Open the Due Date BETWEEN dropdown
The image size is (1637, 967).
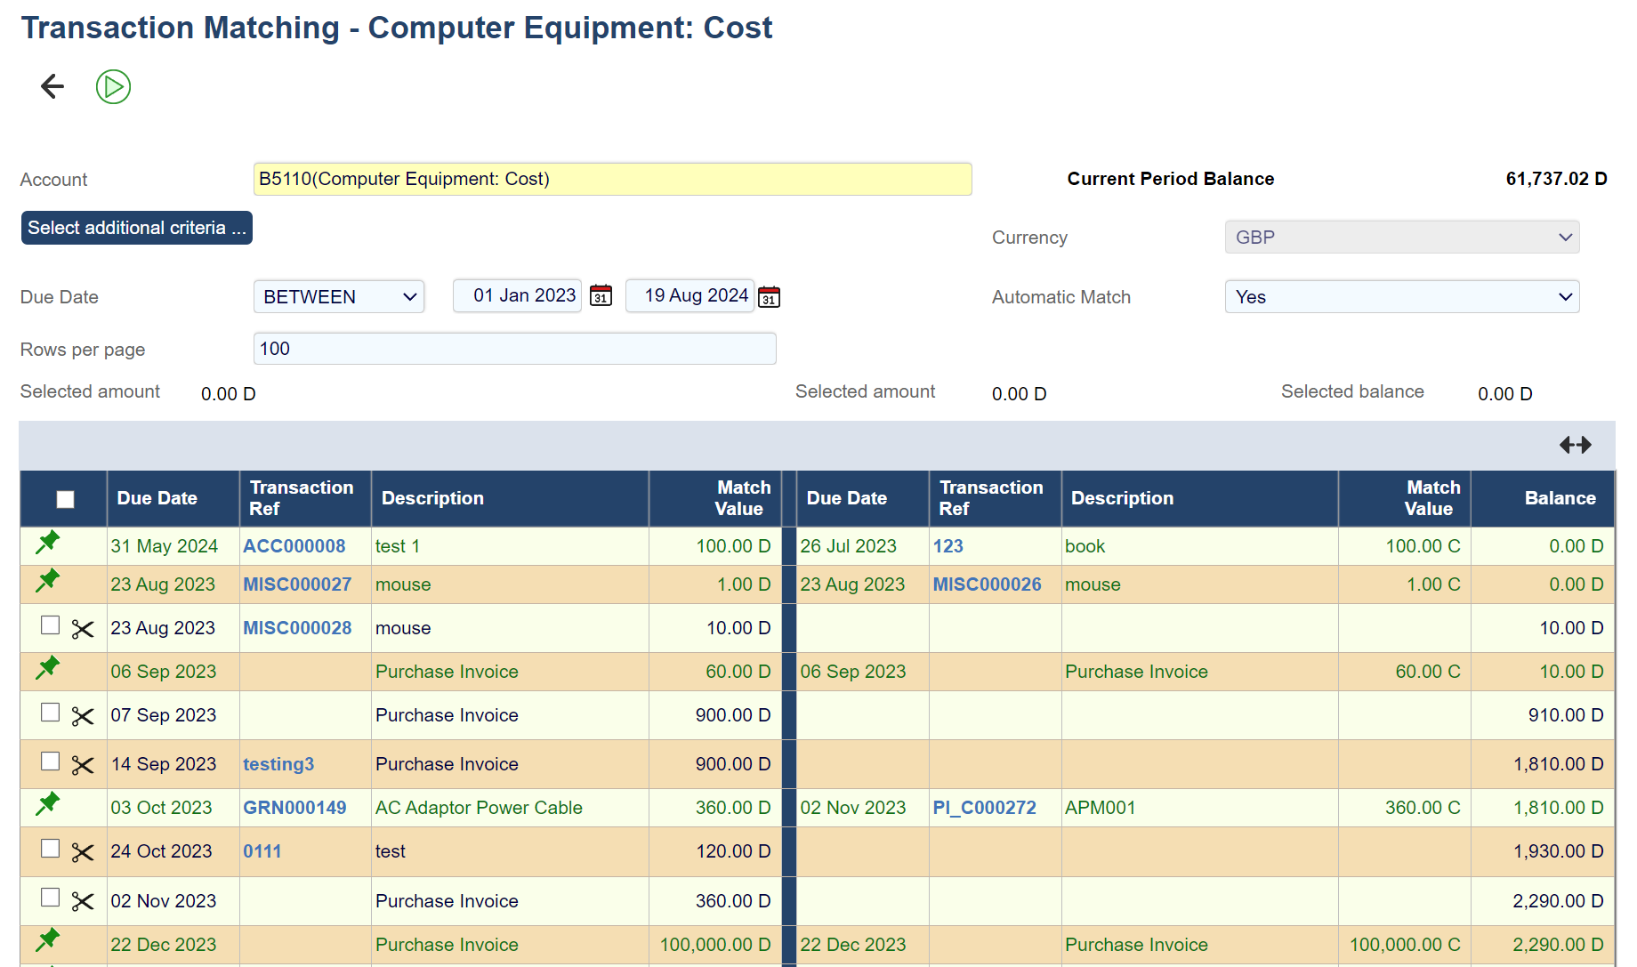[x=339, y=296]
